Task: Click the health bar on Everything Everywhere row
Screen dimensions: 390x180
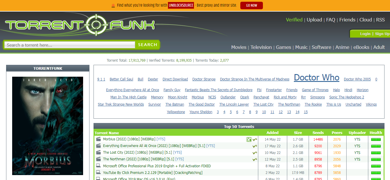Action: coord(376,146)
